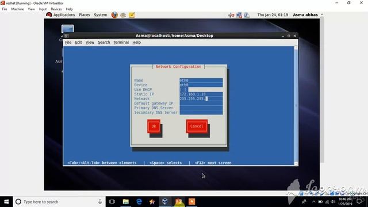The height and width of the screenshot is (207, 368).
Task: Click the Secondary DNS Server field
Action: coord(201,113)
